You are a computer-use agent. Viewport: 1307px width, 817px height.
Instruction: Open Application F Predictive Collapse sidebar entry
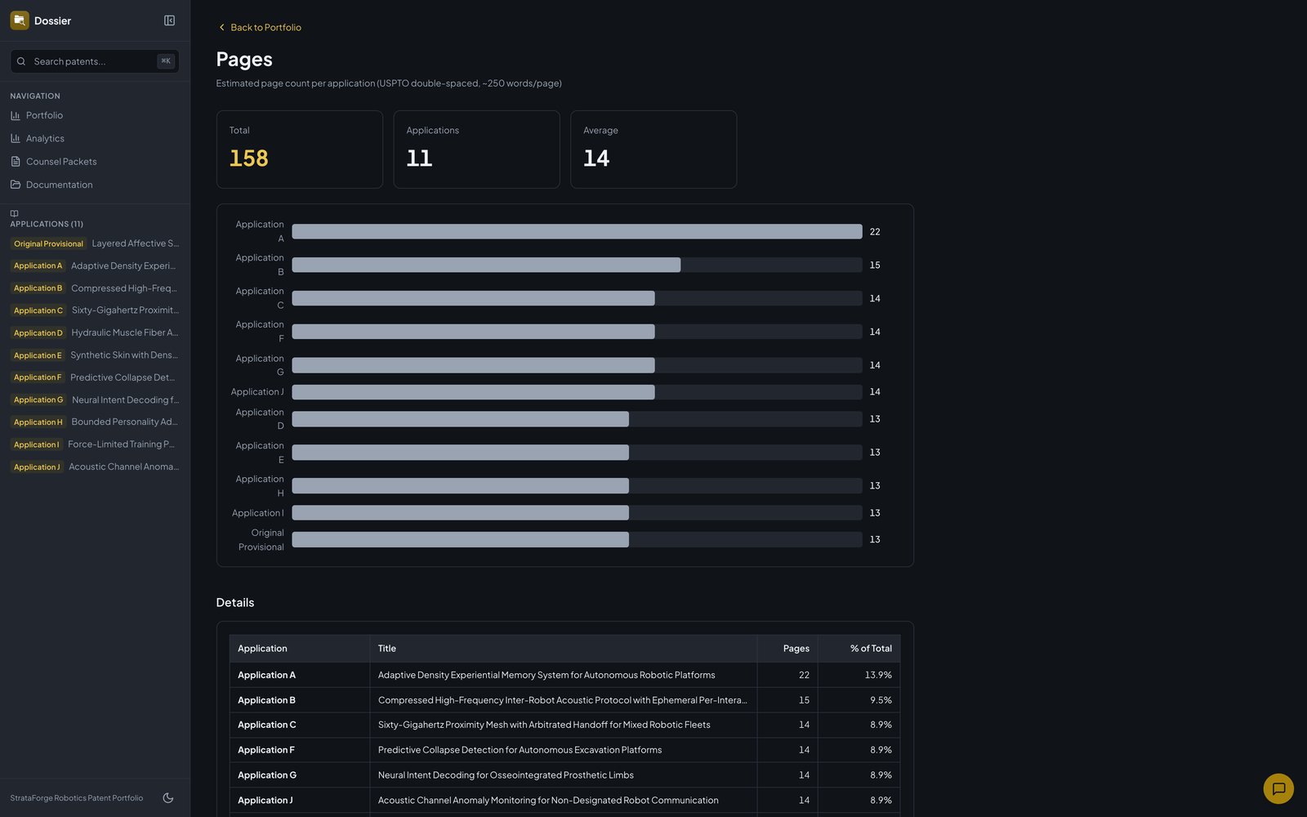[95, 377]
